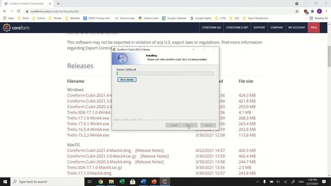The height and width of the screenshot is (186, 331).
Task: Open a new browser tab
Action: point(58,4)
